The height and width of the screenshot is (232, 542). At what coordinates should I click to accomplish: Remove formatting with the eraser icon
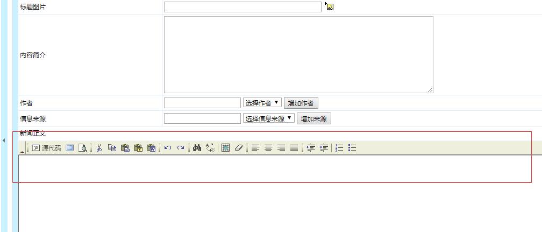(238, 148)
